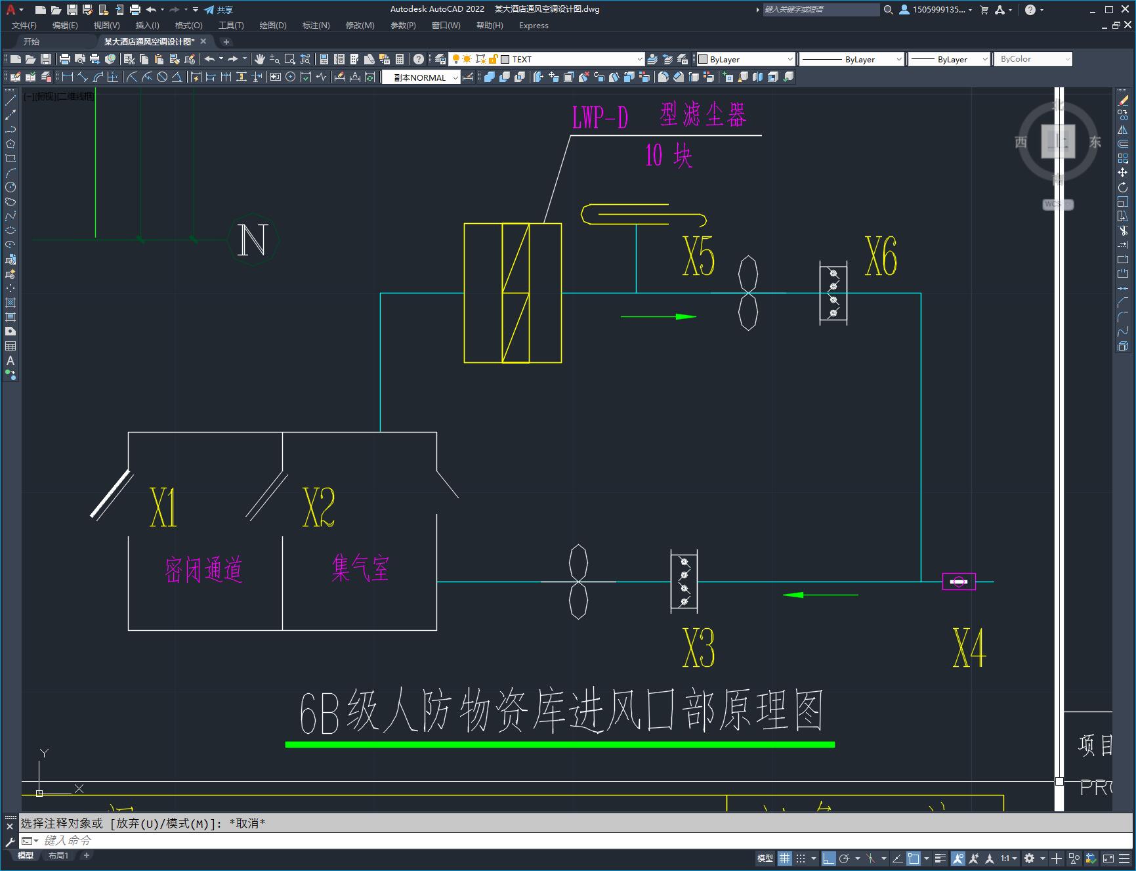Toggle snap mode in the status bar

[801, 858]
